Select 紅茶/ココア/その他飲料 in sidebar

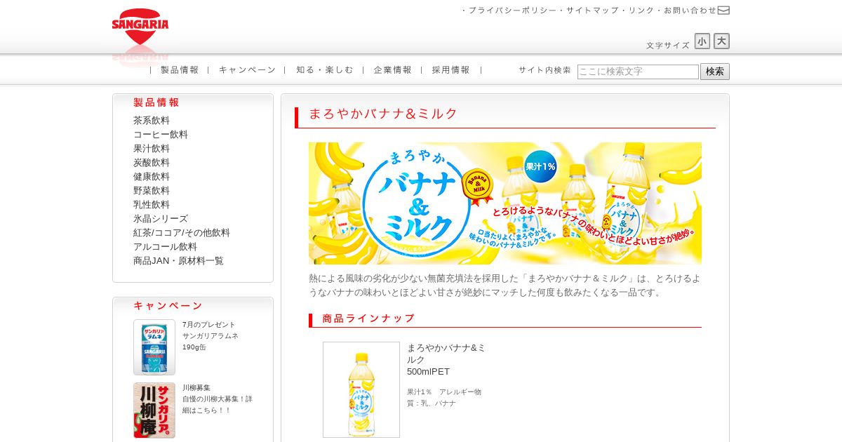pos(182,233)
